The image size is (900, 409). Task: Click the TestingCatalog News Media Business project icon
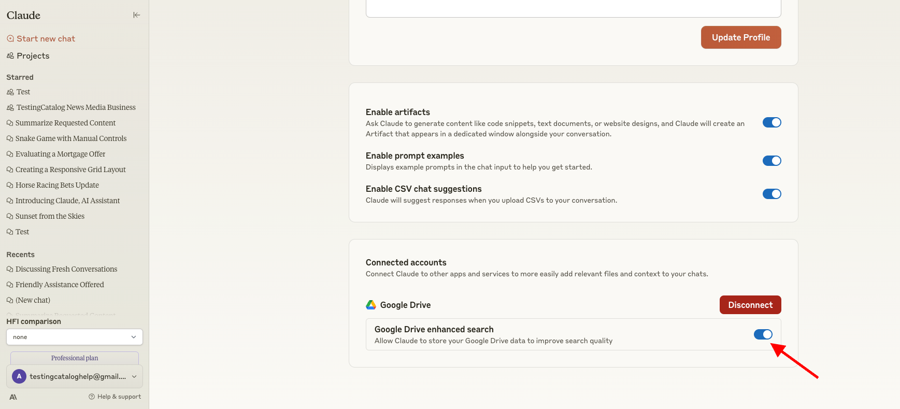click(10, 107)
